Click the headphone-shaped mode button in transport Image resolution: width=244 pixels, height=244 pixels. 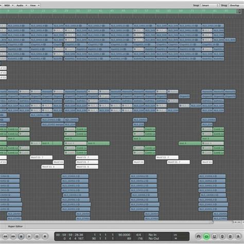point(199,236)
